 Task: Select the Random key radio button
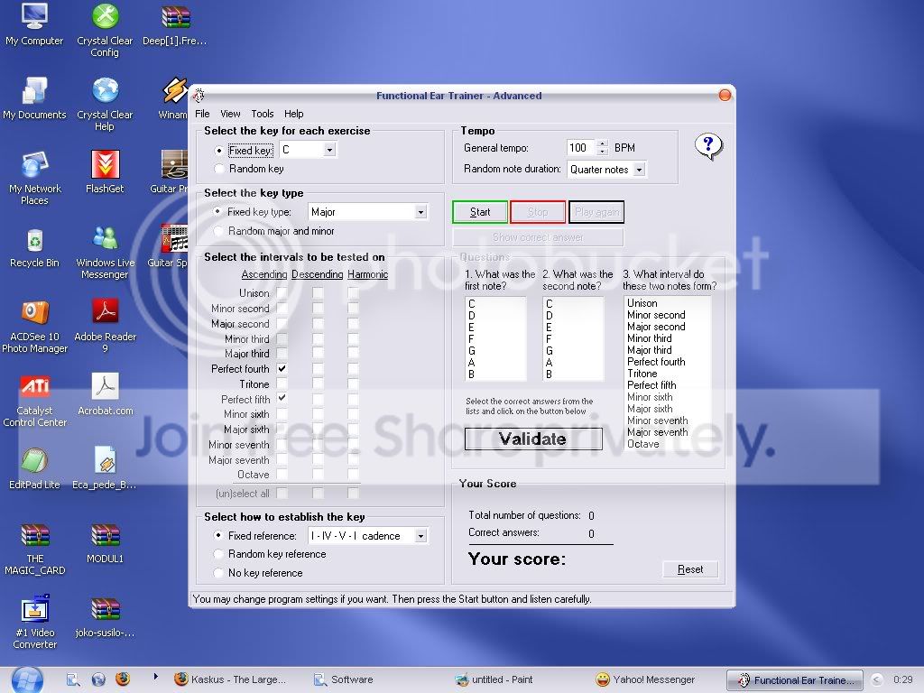219,169
